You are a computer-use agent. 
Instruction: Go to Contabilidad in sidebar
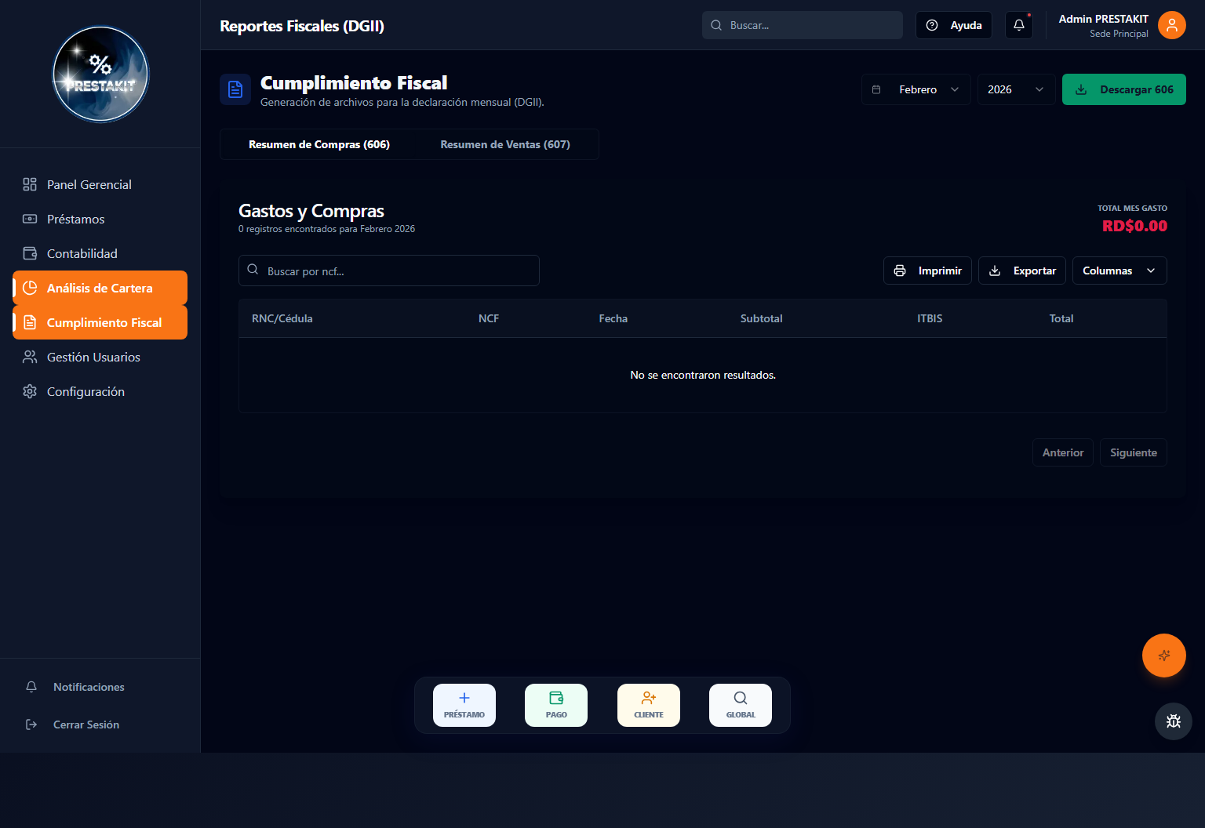(100, 253)
